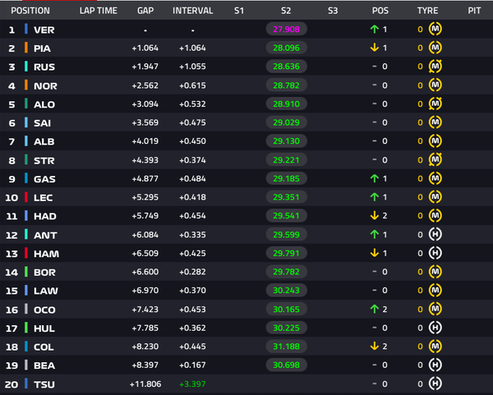This screenshot has height=395, width=493.
Task: Click the GAP column header
Action: click(x=145, y=11)
